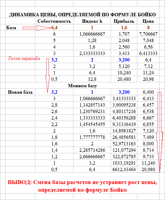
Task: Click the Себестоимость column header cell
Action: 54,21
